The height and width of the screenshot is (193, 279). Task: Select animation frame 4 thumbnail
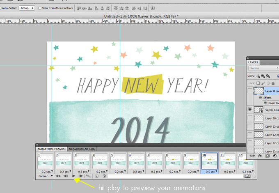tap(100, 161)
